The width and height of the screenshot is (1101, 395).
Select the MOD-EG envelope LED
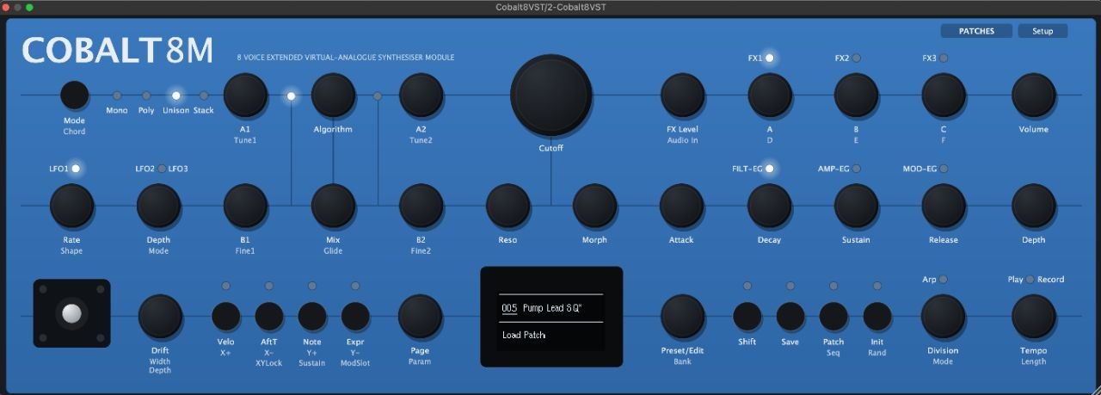pyautogui.click(x=944, y=169)
